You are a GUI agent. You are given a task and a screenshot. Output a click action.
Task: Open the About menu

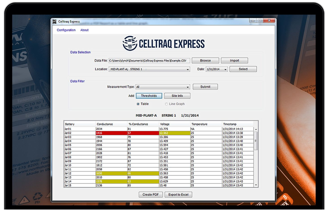point(84,30)
